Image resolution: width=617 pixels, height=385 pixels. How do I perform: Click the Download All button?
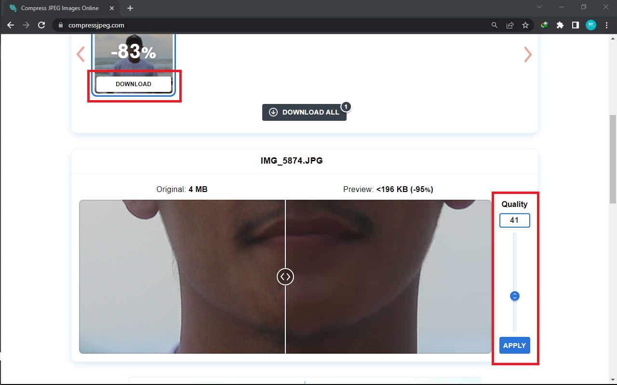pos(304,112)
